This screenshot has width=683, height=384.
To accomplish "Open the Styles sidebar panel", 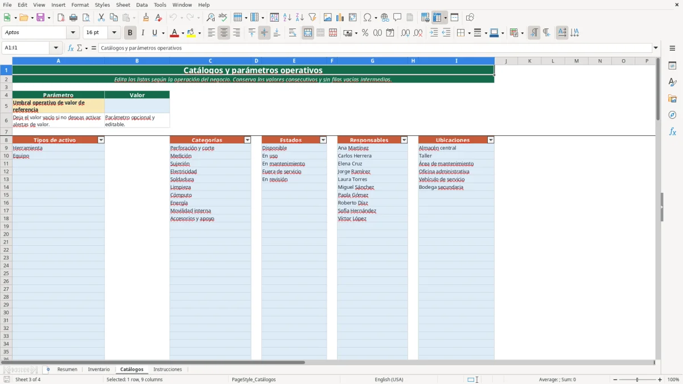I will [672, 82].
